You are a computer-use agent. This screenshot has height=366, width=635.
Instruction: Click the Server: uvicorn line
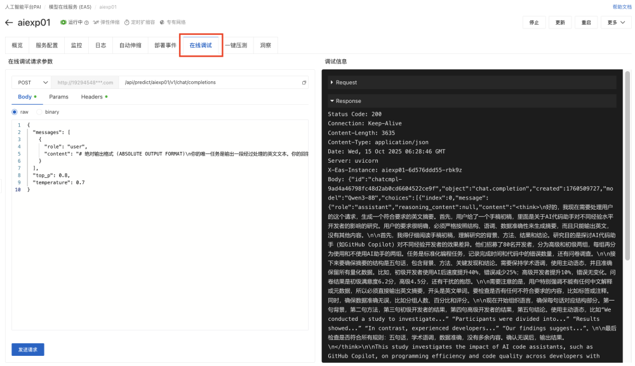[x=353, y=161]
